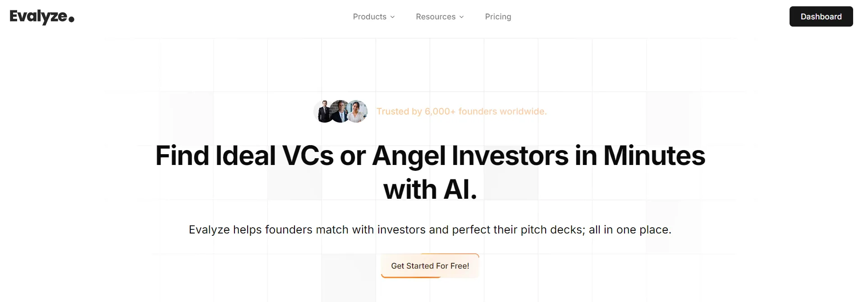
Task: Click the overlapping avatar group image
Action: coord(340,111)
